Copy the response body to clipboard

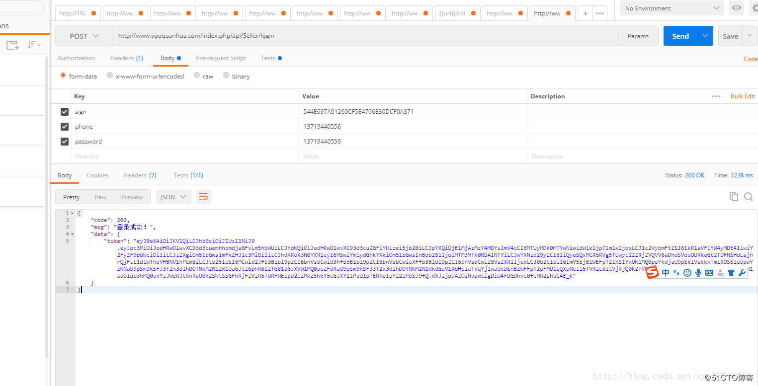(x=734, y=197)
